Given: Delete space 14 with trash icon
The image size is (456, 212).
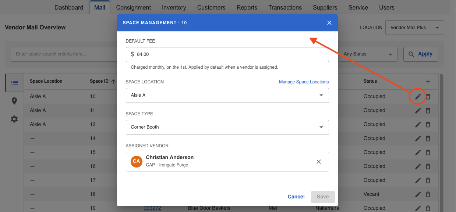Looking at the screenshot, I should 428,139.
